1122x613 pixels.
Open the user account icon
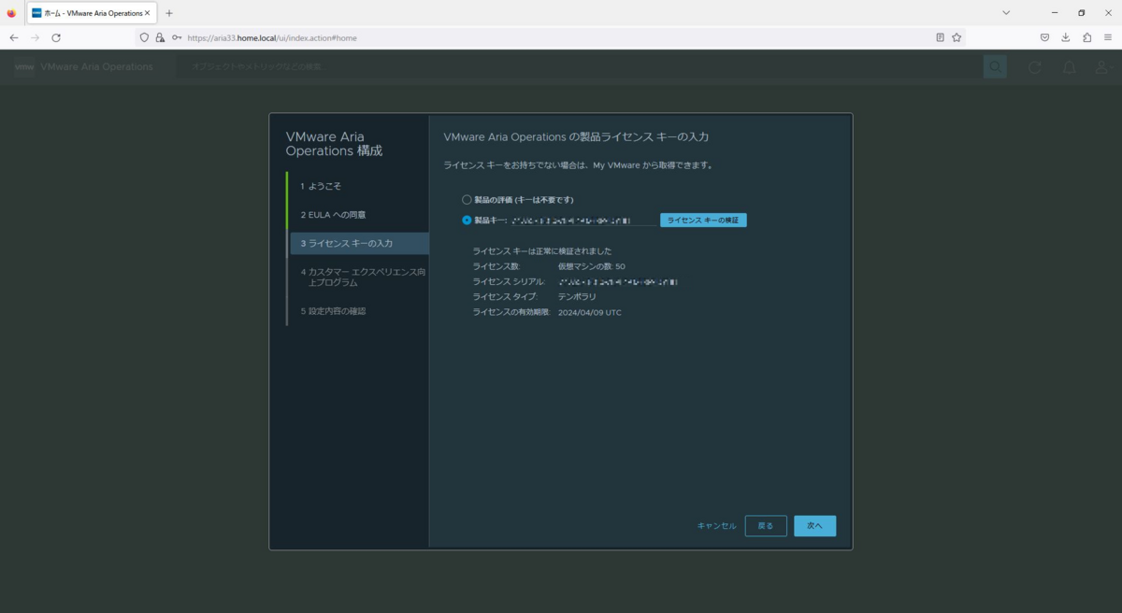click(1104, 67)
